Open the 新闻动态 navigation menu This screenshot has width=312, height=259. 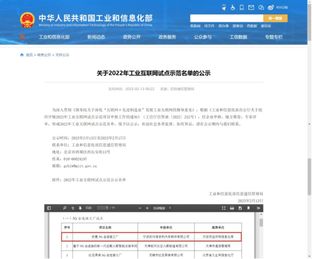coord(96,37)
